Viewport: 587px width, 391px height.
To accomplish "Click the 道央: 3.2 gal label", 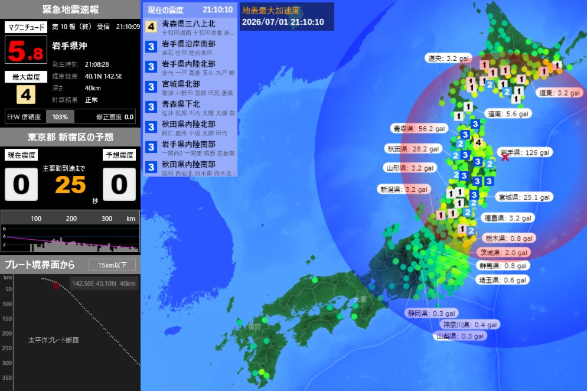I will coord(448,58).
